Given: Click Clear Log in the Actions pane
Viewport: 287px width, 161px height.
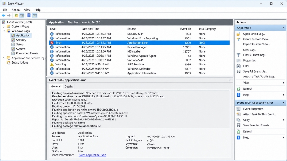Looking at the screenshot, I should click(x=250, y=50).
